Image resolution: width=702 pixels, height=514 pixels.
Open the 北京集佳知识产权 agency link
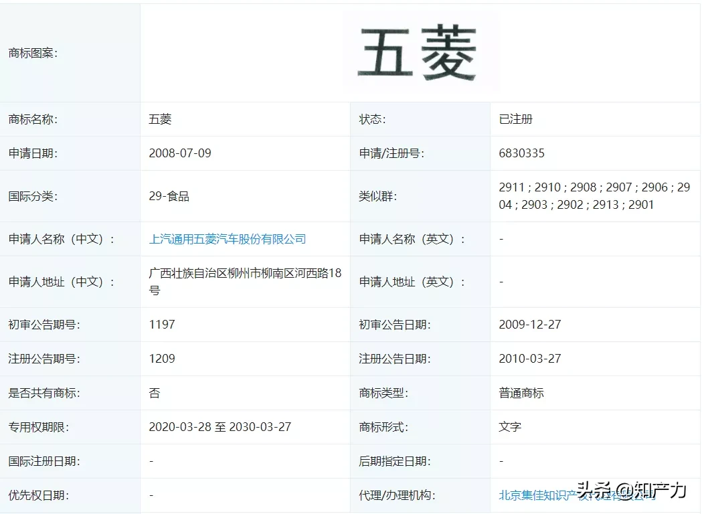[577, 495]
